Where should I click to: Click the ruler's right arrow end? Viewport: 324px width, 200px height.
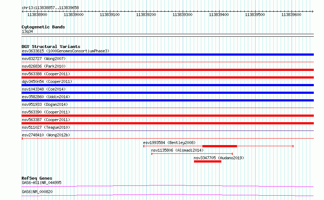(313, 12)
